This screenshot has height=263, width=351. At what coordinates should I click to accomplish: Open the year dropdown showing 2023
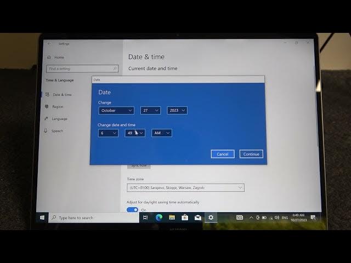pos(177,111)
